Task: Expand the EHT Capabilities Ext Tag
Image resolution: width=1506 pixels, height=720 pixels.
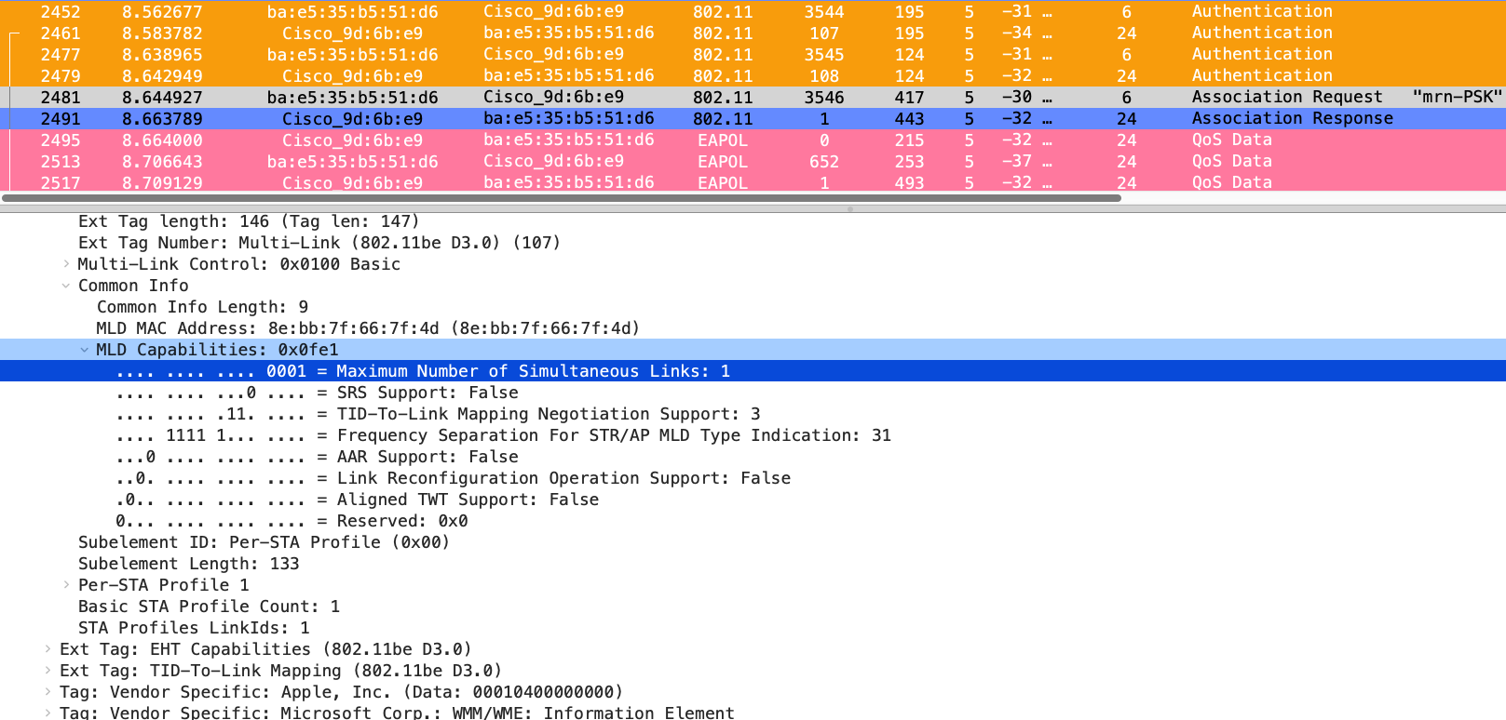Action: click(47, 649)
